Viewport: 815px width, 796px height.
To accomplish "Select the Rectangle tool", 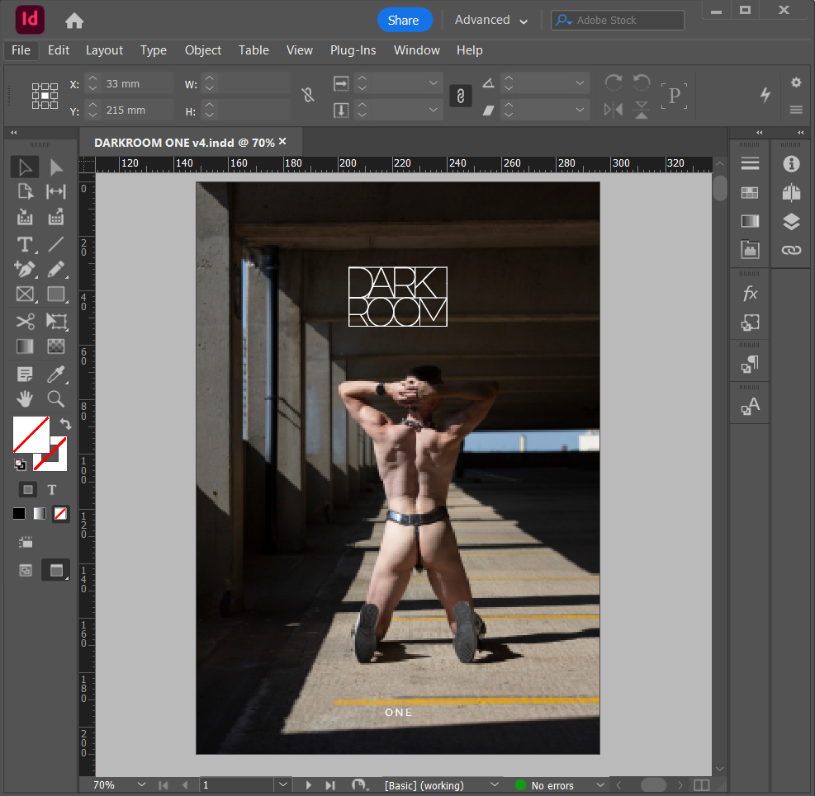I will [x=56, y=294].
